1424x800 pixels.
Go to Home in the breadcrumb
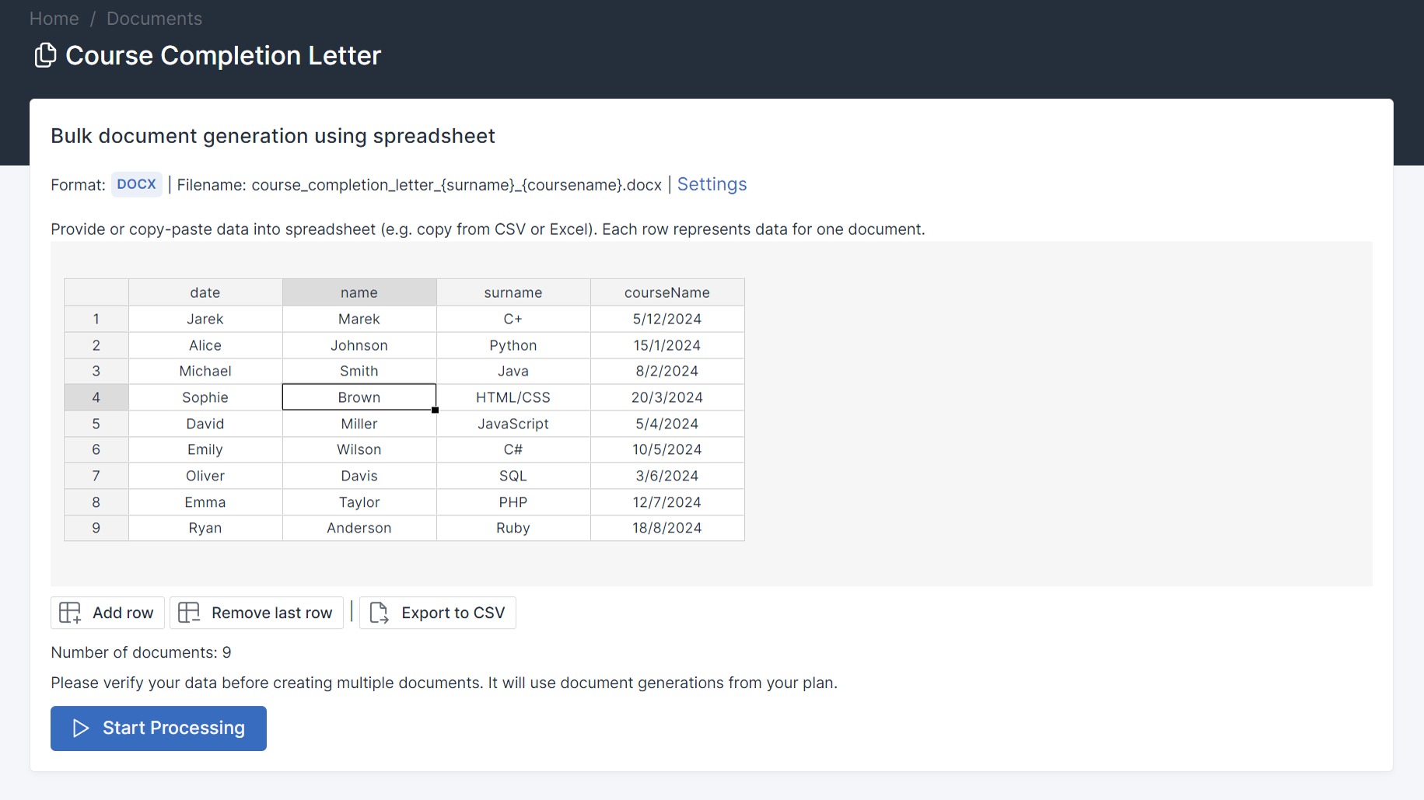pos(54,19)
